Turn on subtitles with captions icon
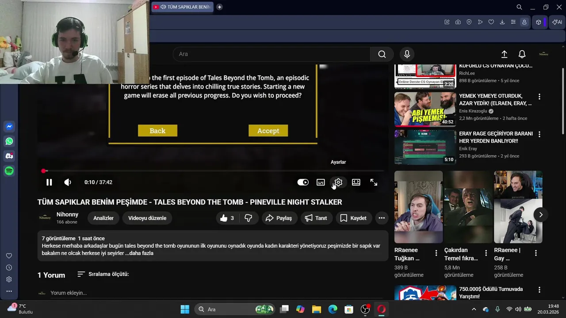Viewport: 566px width, 318px height. pos(321,182)
